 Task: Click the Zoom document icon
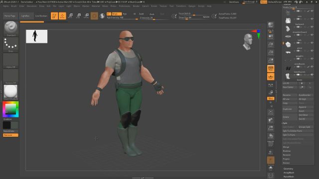coord(271,45)
